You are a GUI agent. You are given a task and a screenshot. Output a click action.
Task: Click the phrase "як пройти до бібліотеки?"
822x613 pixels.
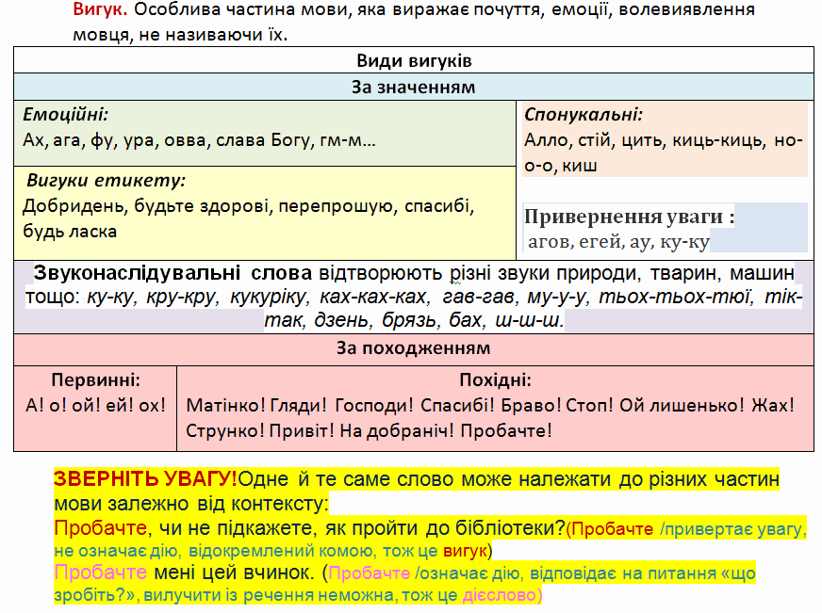tap(445, 528)
